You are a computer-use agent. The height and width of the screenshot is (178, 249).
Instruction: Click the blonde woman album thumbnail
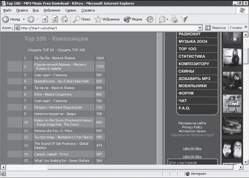point(232,58)
